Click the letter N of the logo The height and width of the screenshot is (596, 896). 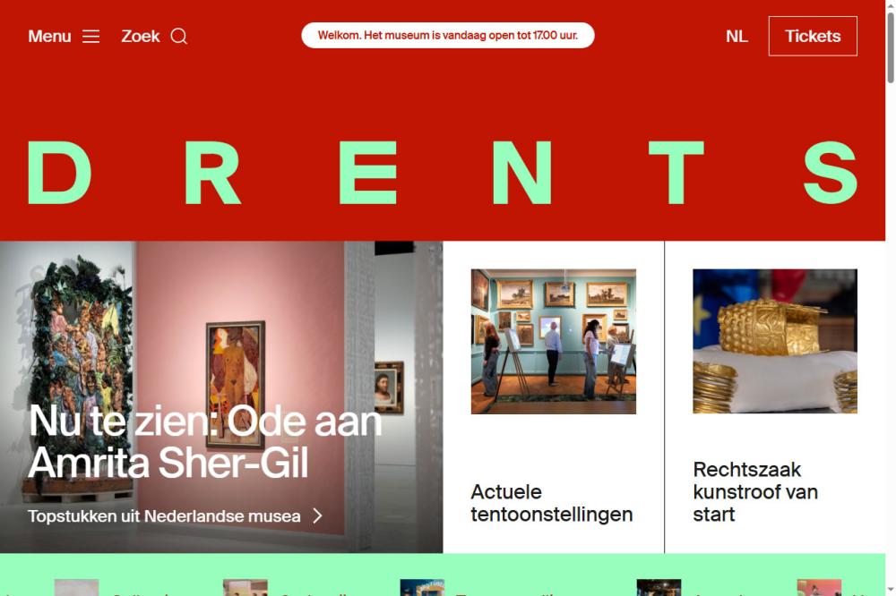pos(521,173)
